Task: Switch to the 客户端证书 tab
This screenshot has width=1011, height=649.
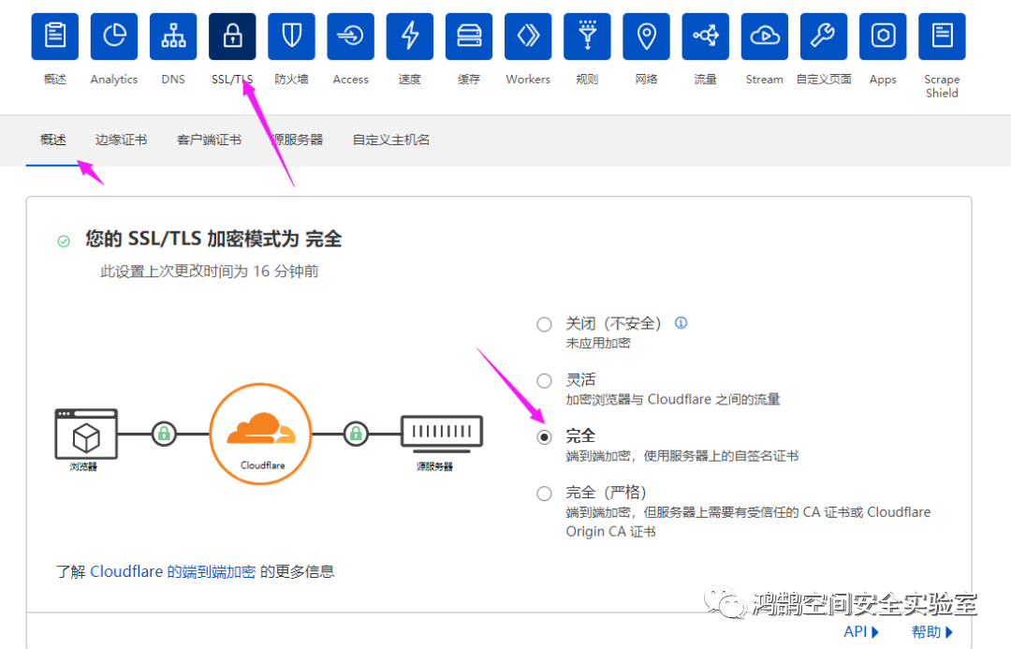Action: click(x=209, y=140)
